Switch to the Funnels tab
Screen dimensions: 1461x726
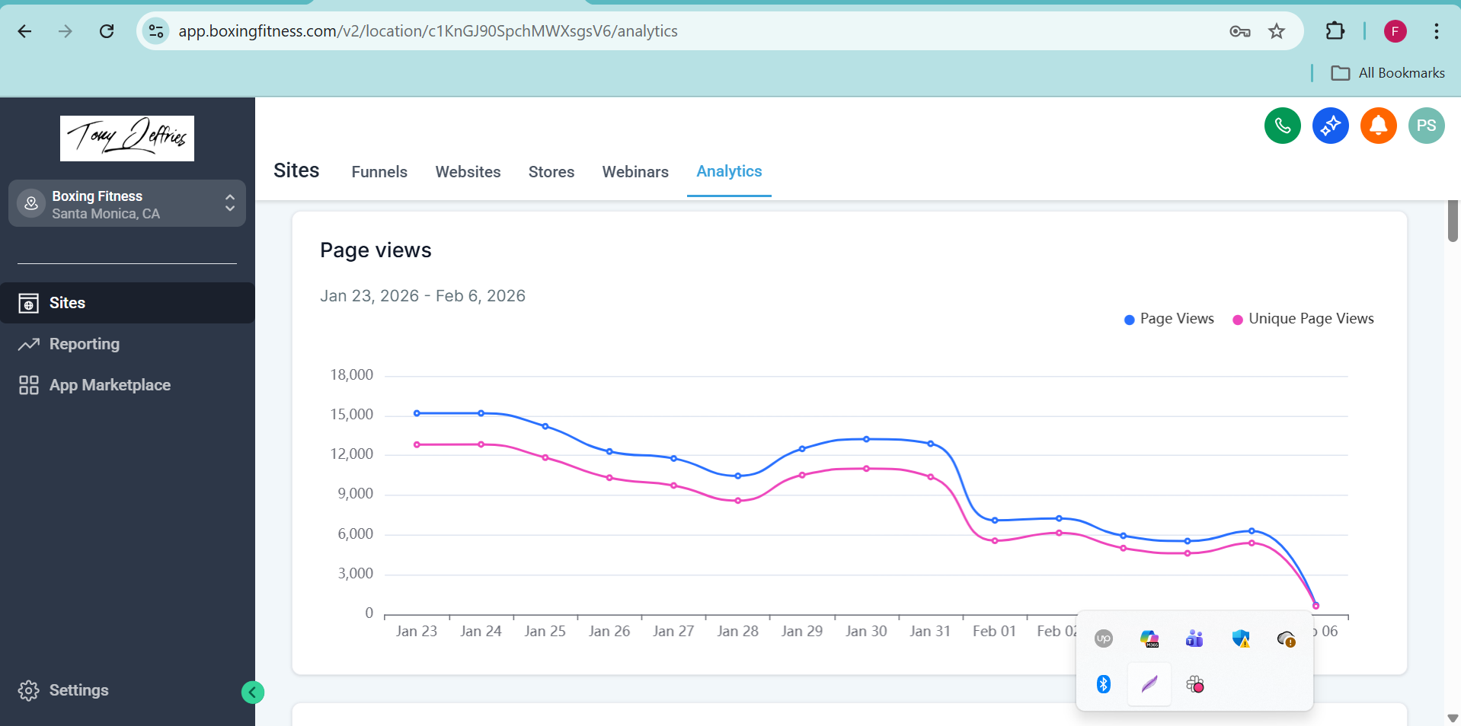coord(379,172)
